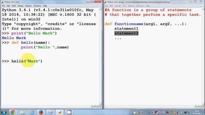Open the Debug menu in Shell
This screenshot has width=205, height=115.
click(x=20, y=6)
